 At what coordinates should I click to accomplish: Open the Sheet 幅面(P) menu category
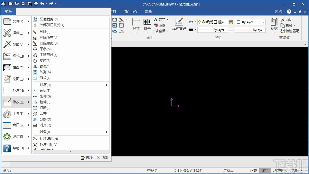point(16,67)
